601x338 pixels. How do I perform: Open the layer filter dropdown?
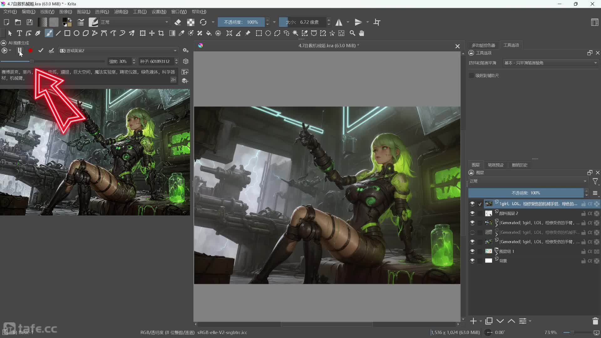(x=595, y=181)
